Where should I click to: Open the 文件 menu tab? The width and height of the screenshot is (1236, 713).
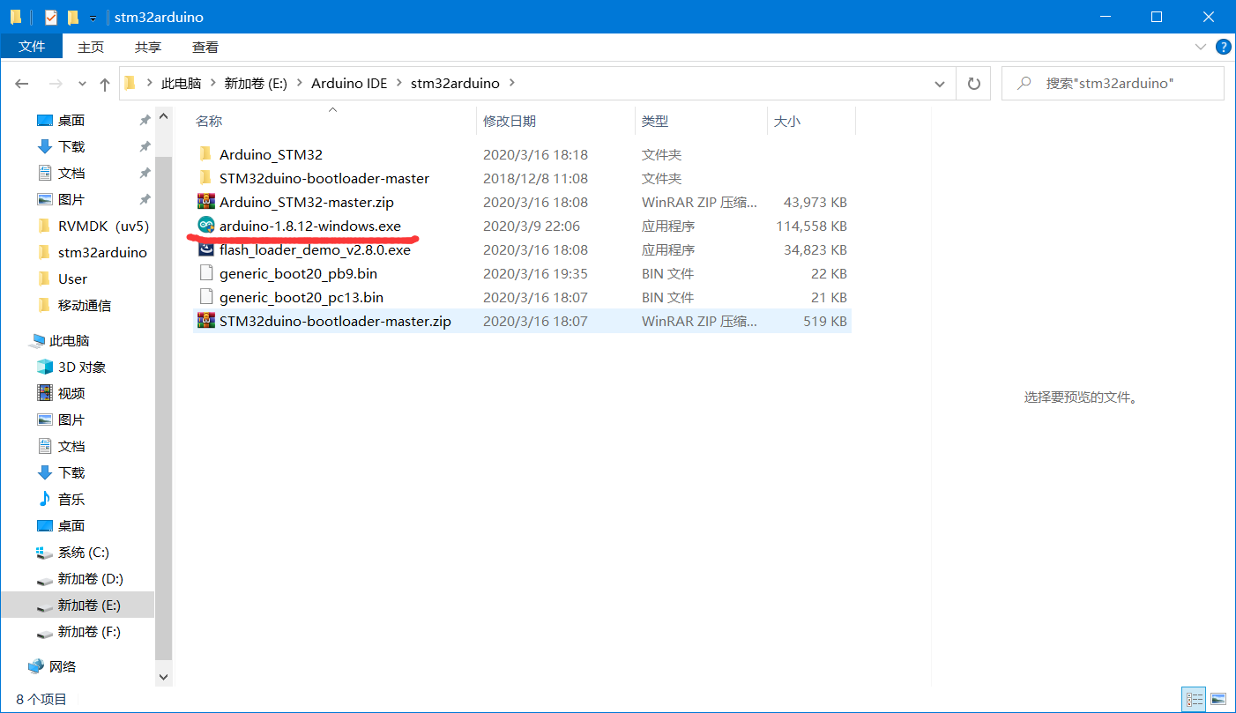32,47
